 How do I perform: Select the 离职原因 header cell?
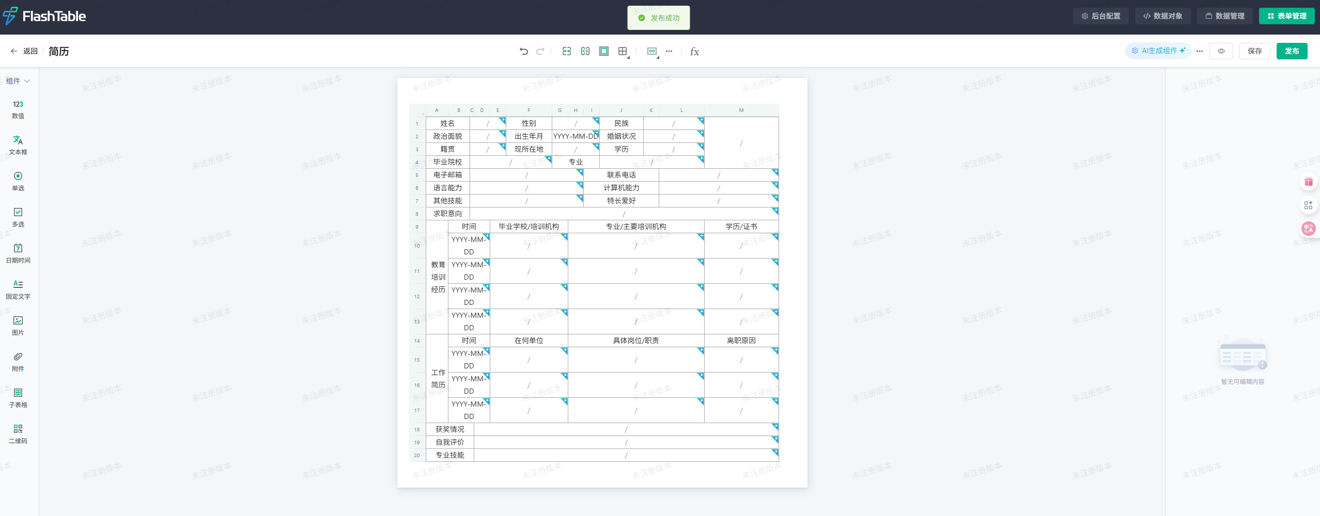click(x=741, y=341)
